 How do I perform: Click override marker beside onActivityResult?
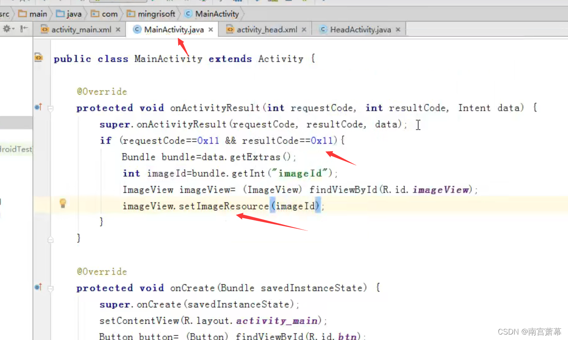tap(38, 107)
